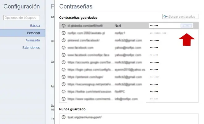The image size is (204, 124).
Task: Click globe icon of squidoo.com entry
Action: (x=64, y=99)
